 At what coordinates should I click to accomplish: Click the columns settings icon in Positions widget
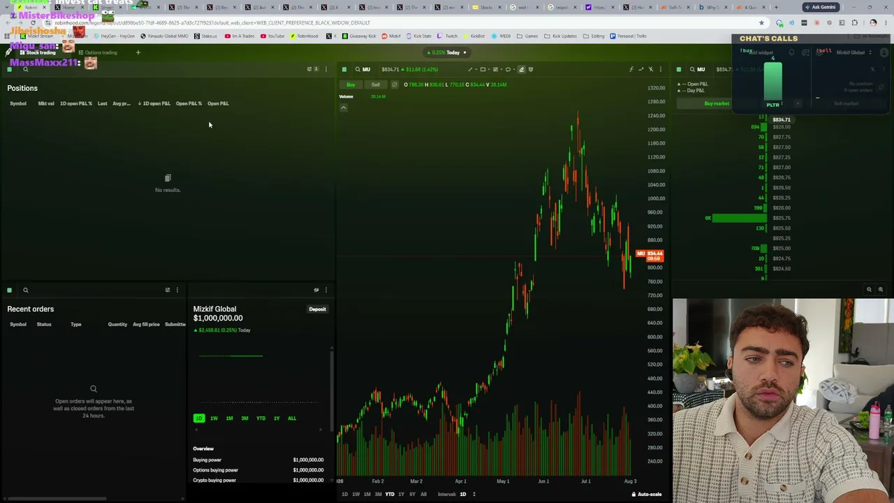tap(311, 69)
